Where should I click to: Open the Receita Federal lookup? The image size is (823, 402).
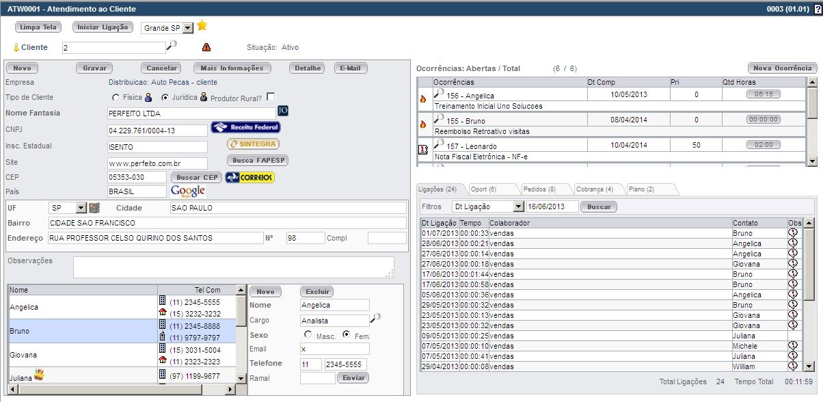pos(245,127)
